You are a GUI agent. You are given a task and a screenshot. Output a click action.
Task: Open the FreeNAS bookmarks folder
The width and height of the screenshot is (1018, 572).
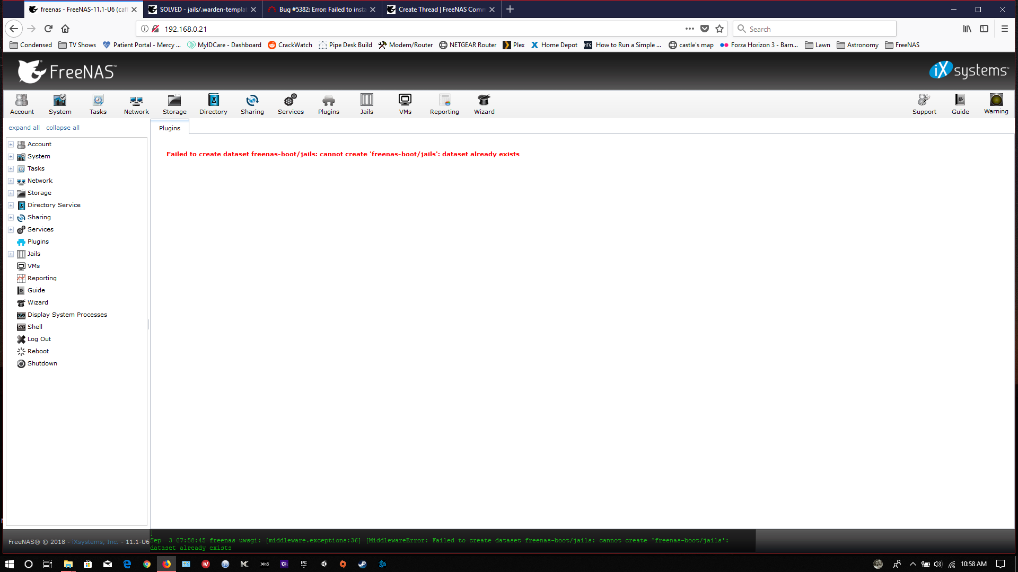tap(902, 45)
